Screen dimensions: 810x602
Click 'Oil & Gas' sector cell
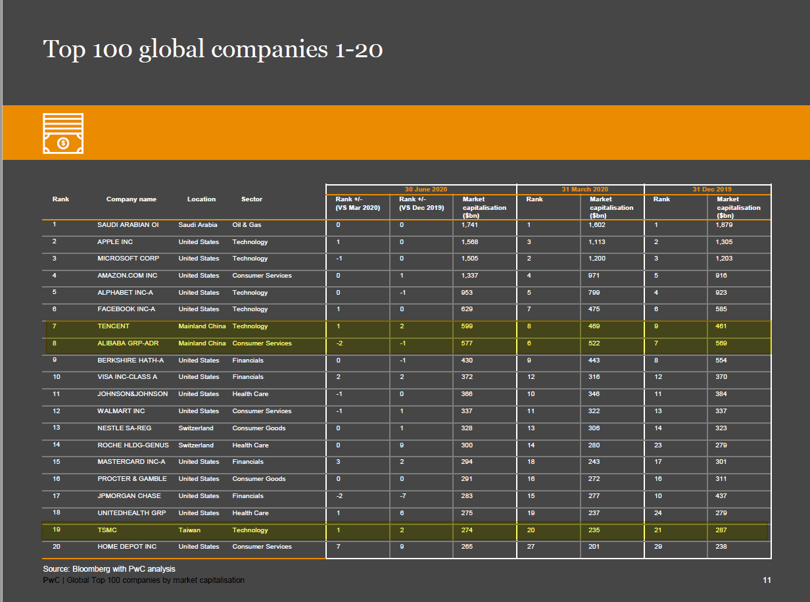coord(247,225)
